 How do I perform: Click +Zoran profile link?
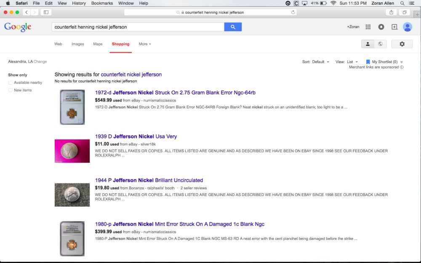point(353,27)
